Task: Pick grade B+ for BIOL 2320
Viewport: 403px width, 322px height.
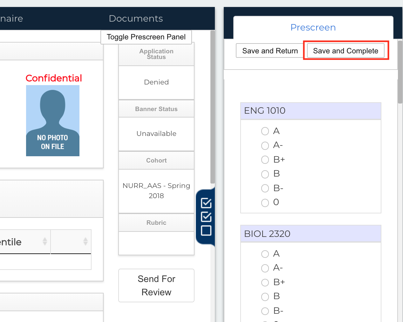Action: pos(265,282)
